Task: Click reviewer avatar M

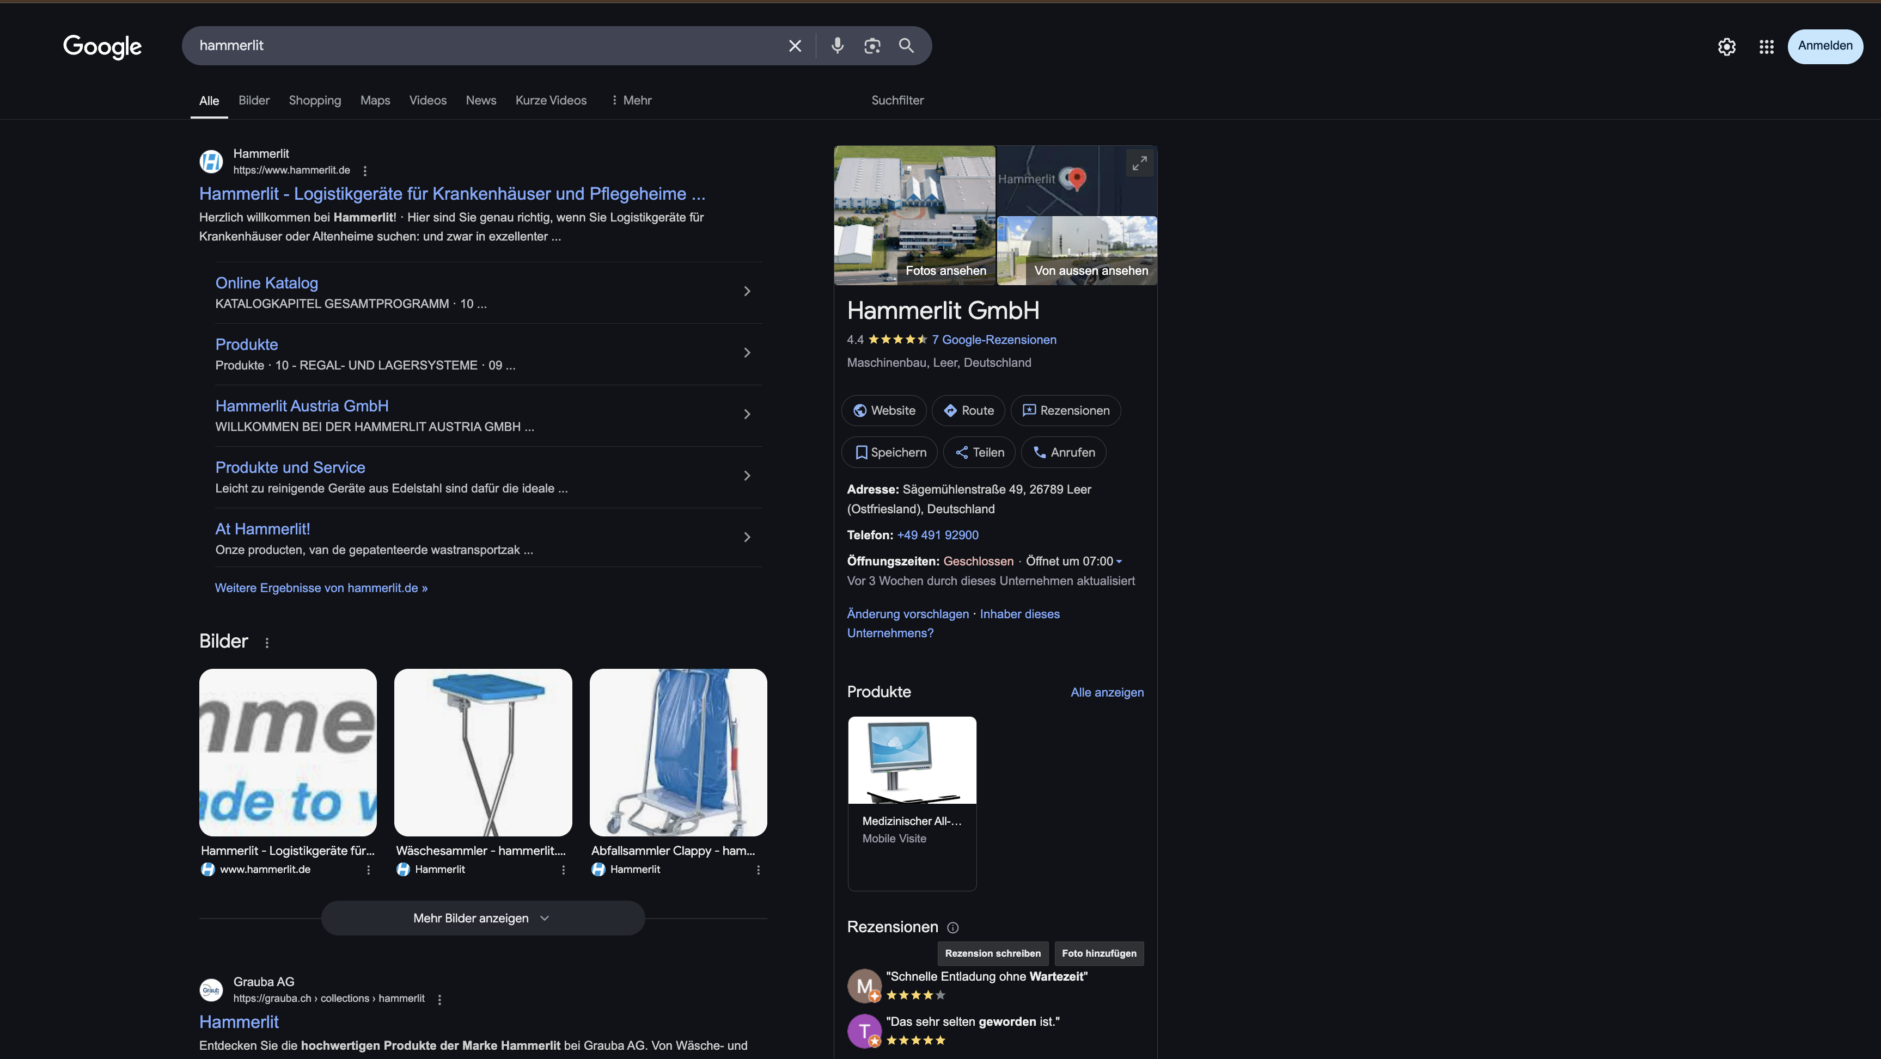Action: (865, 986)
